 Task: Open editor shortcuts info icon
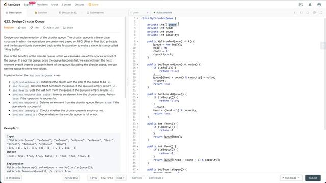tap(294, 13)
